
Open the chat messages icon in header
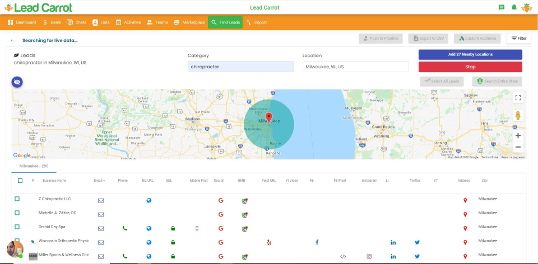pyautogui.click(x=501, y=7)
